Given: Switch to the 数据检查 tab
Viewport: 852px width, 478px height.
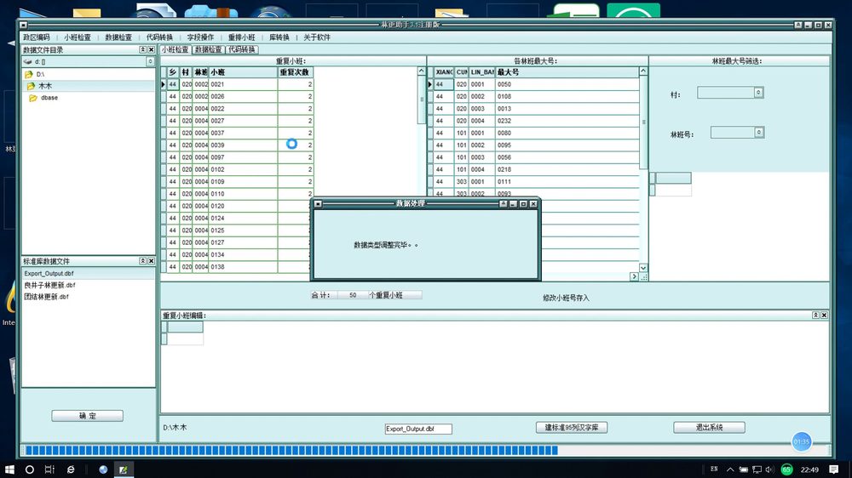Looking at the screenshot, I should pos(208,49).
